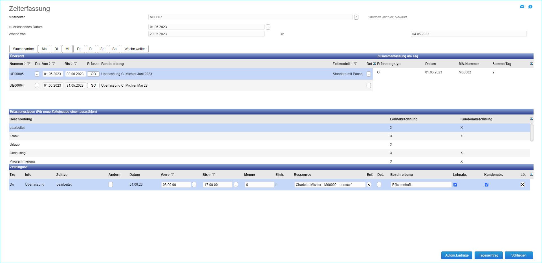
Task: Open date picker next to zu erfassendes Datum
Action: pyautogui.click(x=268, y=27)
